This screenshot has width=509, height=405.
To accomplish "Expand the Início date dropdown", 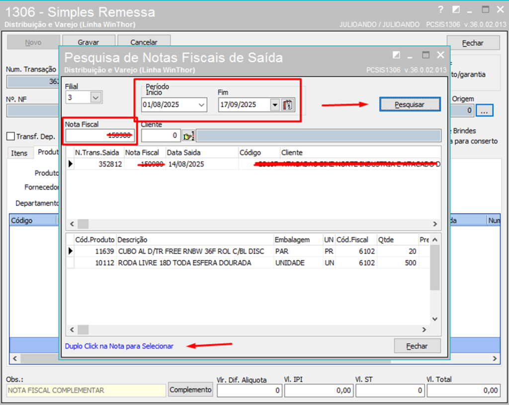I will [x=201, y=105].
